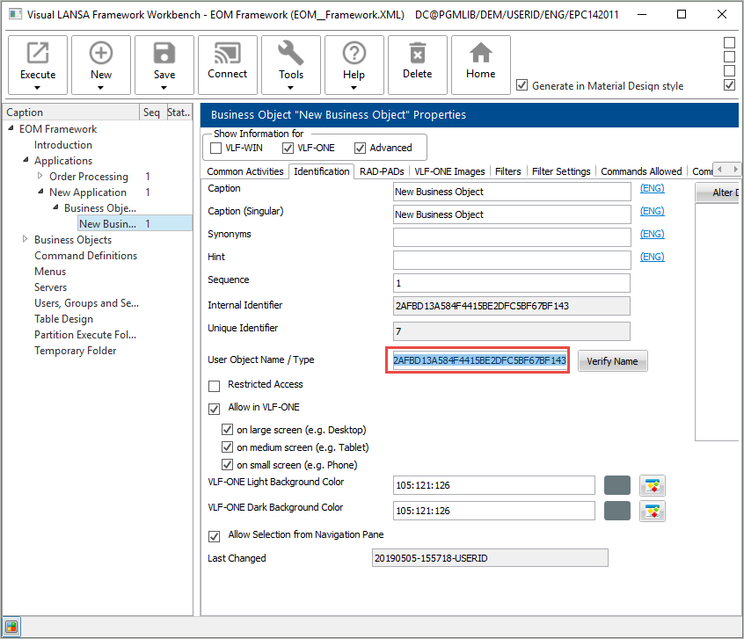This screenshot has height=639, width=744.
Task: Enable the VLF-WIN checkbox
Action: click(216, 148)
